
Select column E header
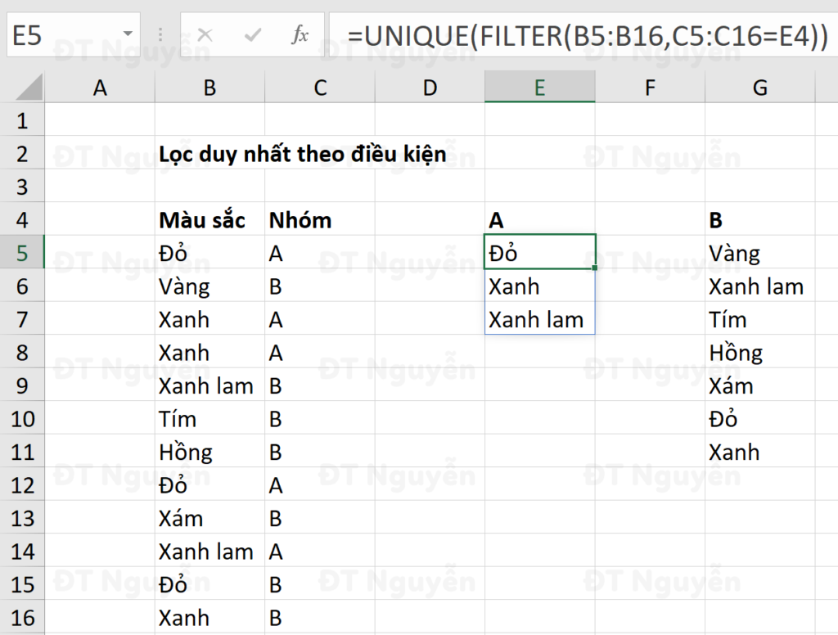[540, 87]
